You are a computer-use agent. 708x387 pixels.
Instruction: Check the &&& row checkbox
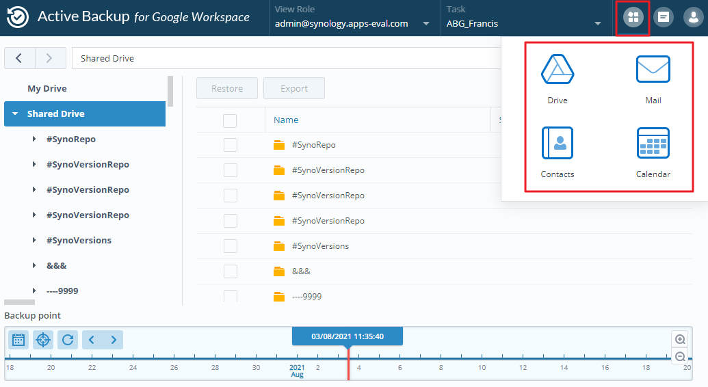(231, 271)
